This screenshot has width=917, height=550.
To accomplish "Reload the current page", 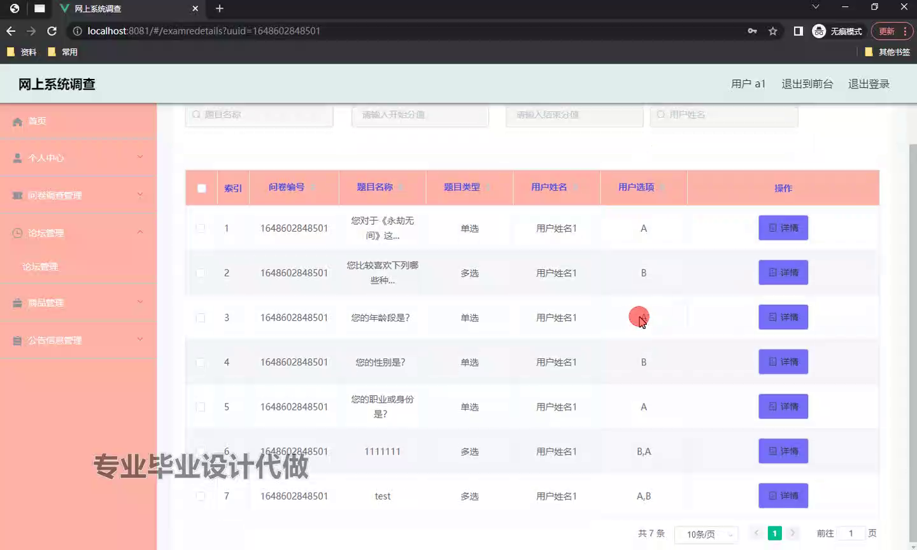I will [x=52, y=31].
